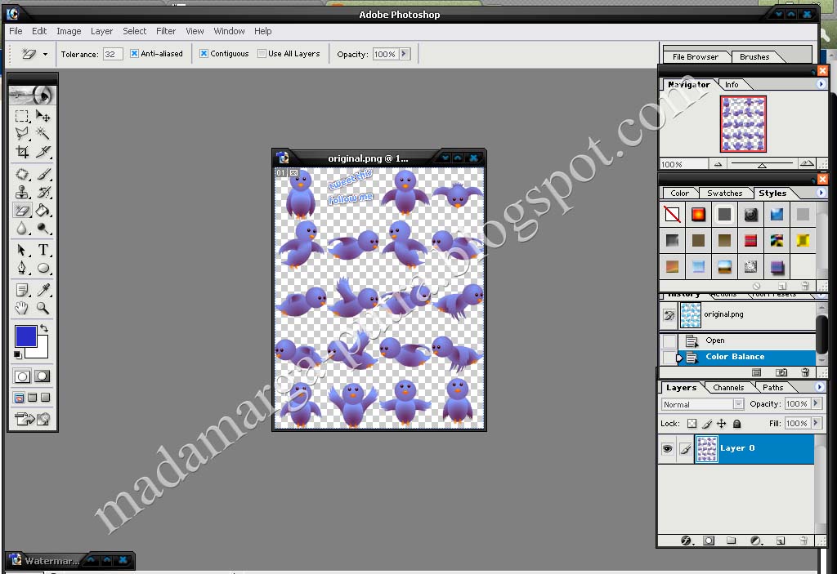Image resolution: width=837 pixels, height=574 pixels.
Task: Select the Slice tool
Action: coord(43,152)
